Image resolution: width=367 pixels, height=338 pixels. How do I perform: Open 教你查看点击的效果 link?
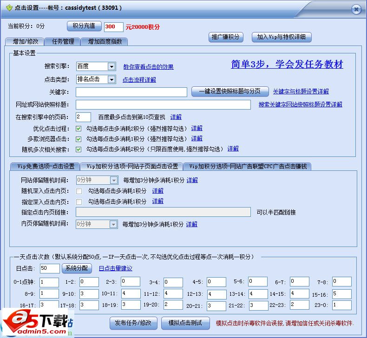tap(148, 67)
